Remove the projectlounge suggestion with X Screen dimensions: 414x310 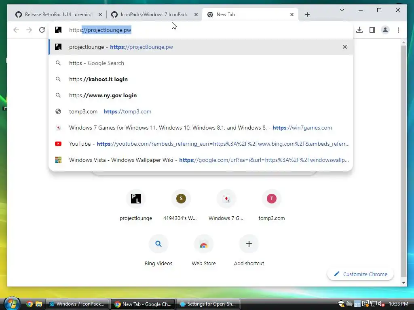click(345, 47)
